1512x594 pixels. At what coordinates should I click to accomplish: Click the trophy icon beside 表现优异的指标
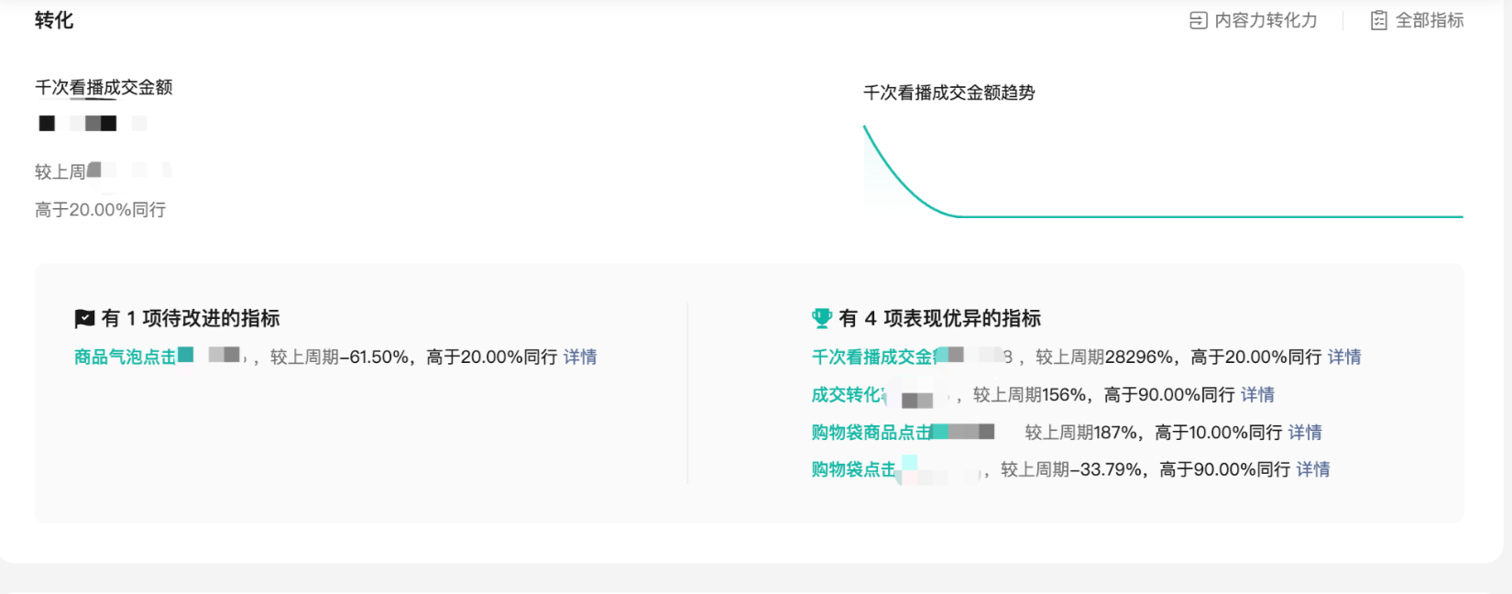tap(821, 319)
